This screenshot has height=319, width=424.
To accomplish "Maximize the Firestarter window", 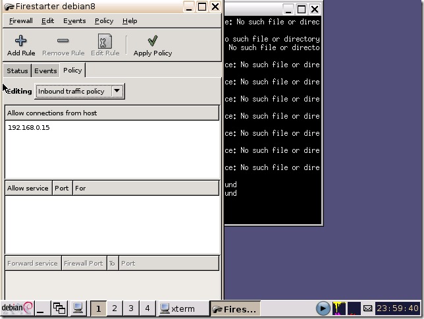I will click(x=202, y=7).
